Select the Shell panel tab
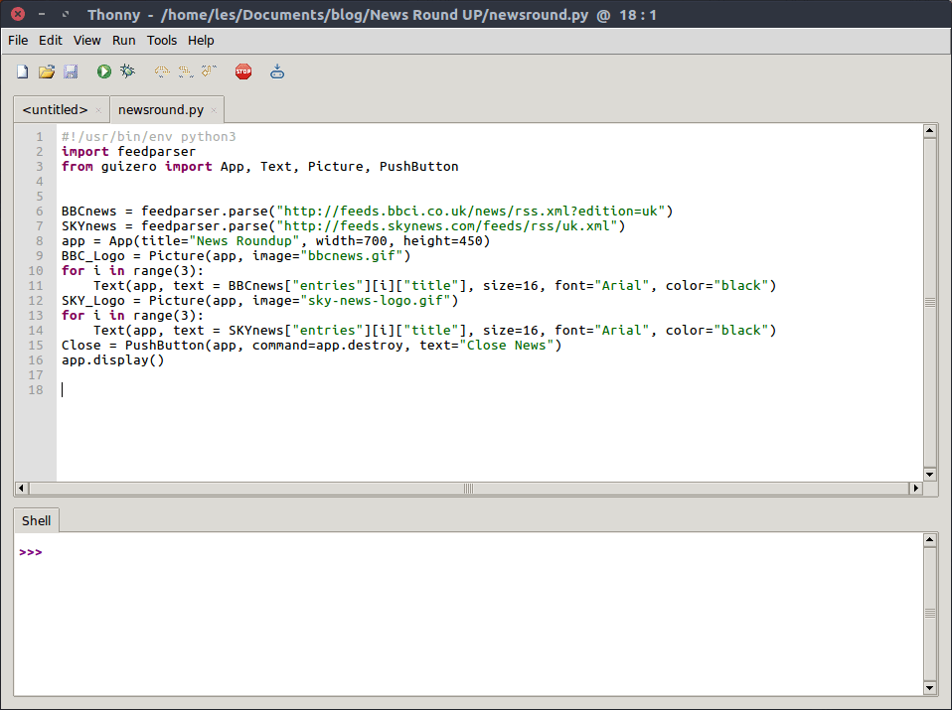The image size is (952, 710). (37, 520)
